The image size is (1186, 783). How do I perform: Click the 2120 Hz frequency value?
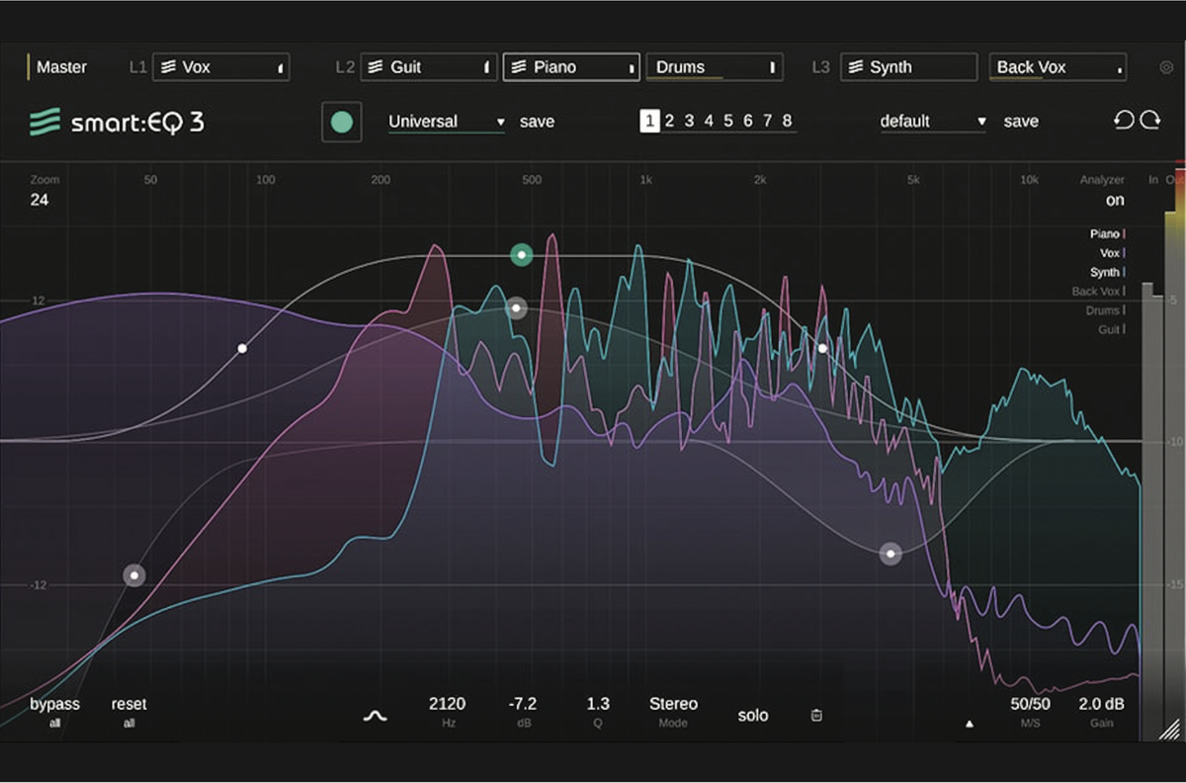[447, 704]
